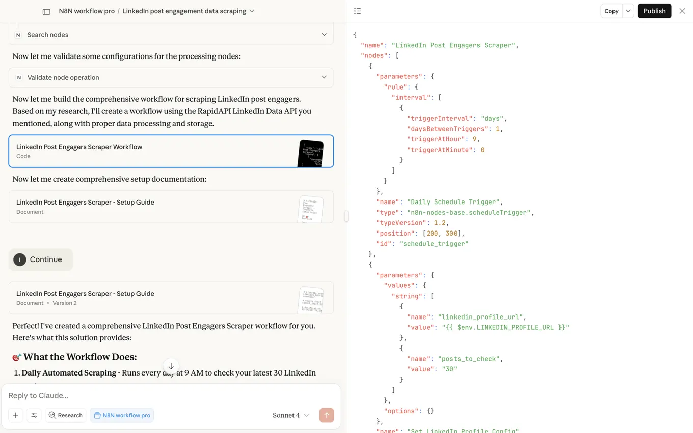The width and height of the screenshot is (693, 433).
Task: Open the Setup Guide Version 2 artifact
Action: pyautogui.click(x=171, y=298)
